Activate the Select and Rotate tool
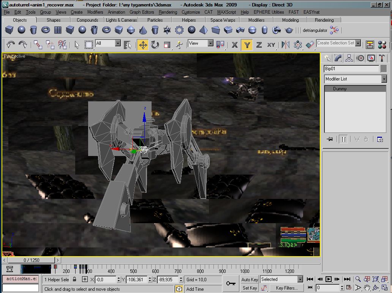 pos(155,45)
